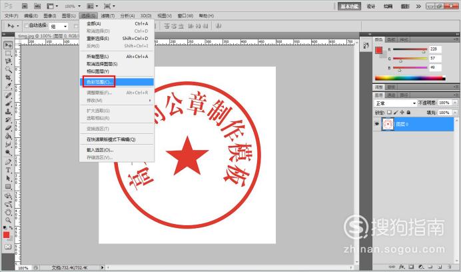
Task: Toggle lock transparent pixels
Action: coord(389,113)
